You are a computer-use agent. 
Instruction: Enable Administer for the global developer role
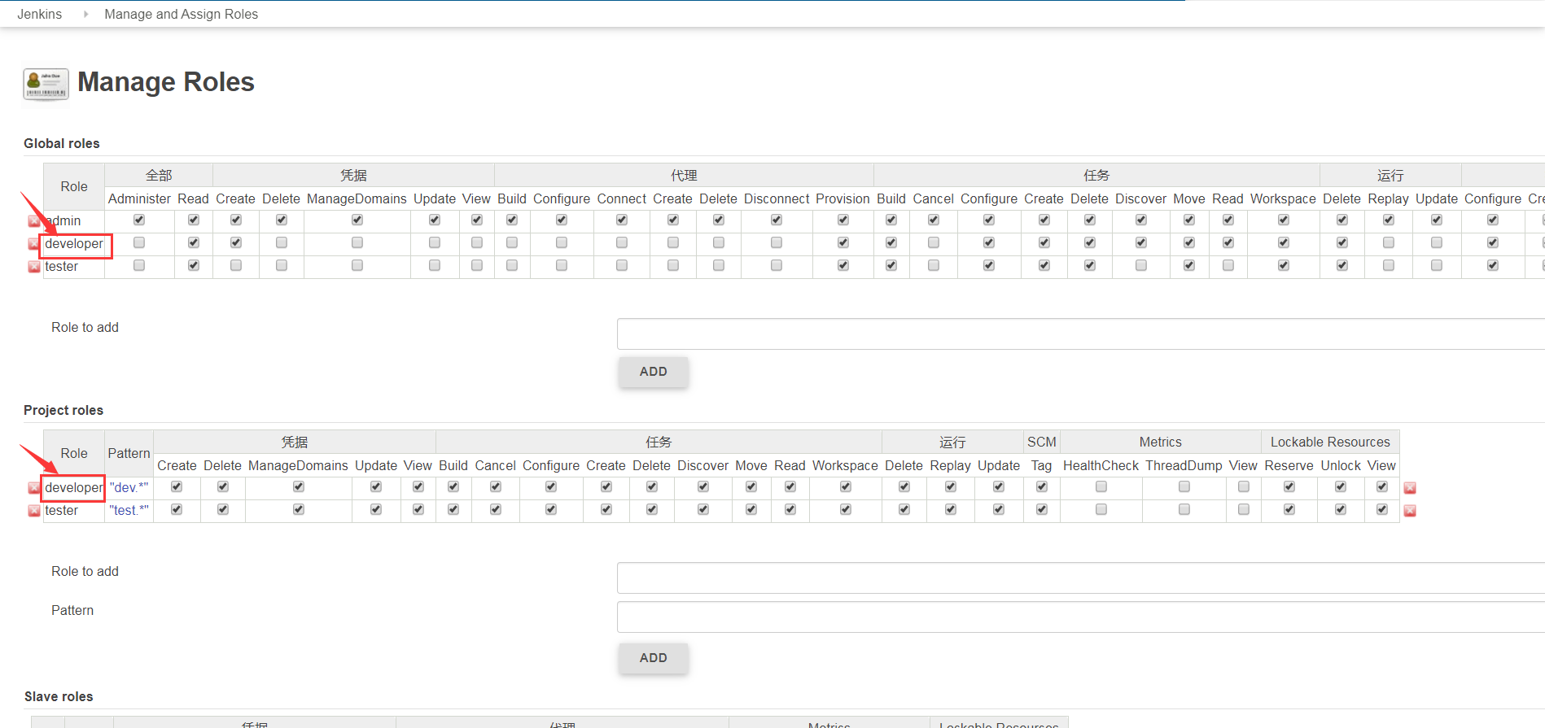(x=139, y=242)
